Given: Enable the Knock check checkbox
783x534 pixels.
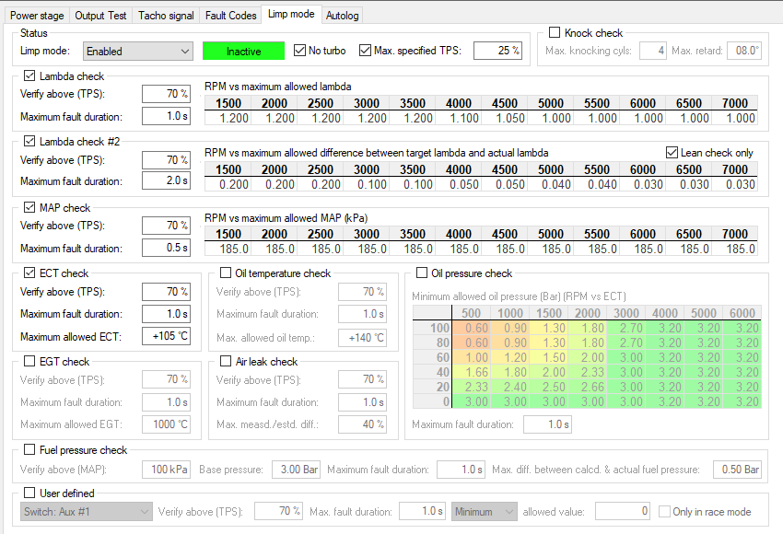Looking at the screenshot, I should point(555,32).
